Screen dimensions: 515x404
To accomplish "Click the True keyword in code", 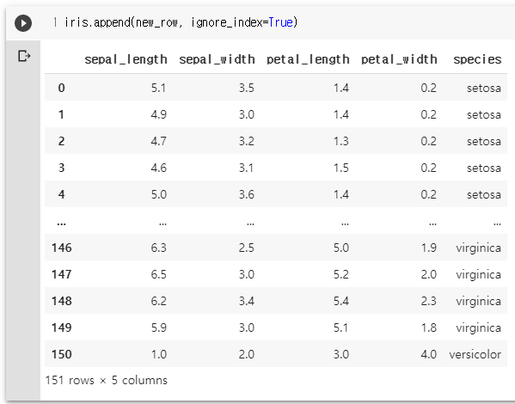I will [280, 22].
